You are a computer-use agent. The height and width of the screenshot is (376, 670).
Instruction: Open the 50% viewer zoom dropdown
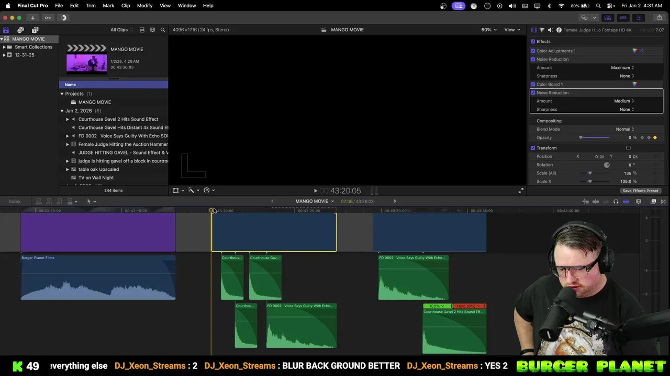[x=489, y=30]
